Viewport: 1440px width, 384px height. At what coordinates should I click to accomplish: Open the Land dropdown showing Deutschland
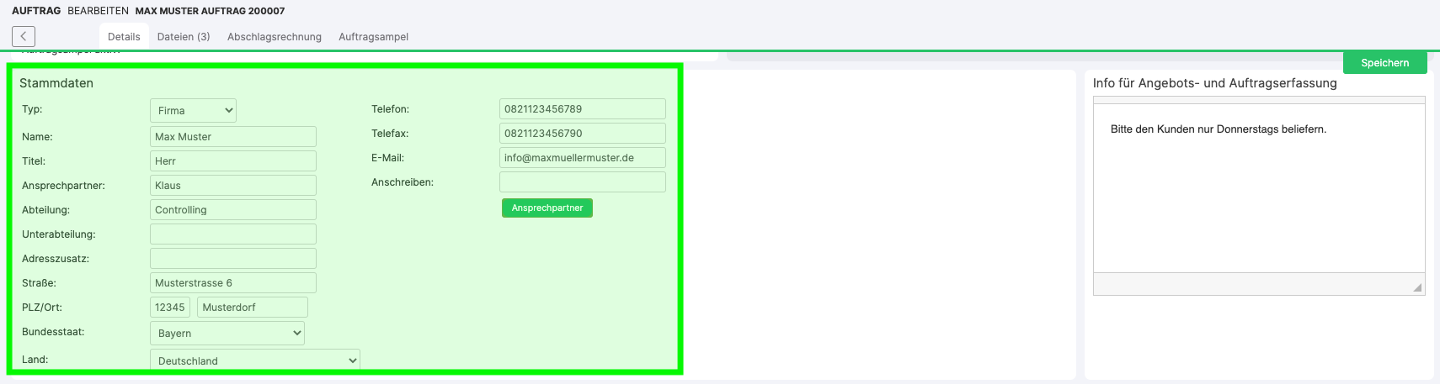pyautogui.click(x=254, y=360)
